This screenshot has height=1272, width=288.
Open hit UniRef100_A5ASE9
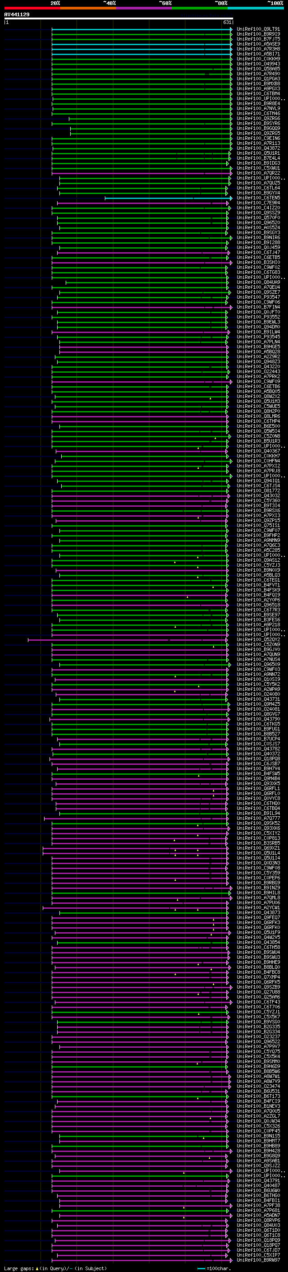[258, 44]
